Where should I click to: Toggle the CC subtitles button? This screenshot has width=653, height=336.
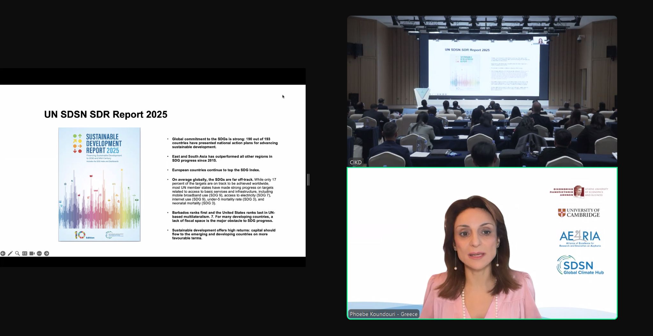[x=25, y=254]
